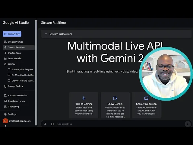Click the Get API key button
This screenshot has height=145, width=193.
[12, 34]
